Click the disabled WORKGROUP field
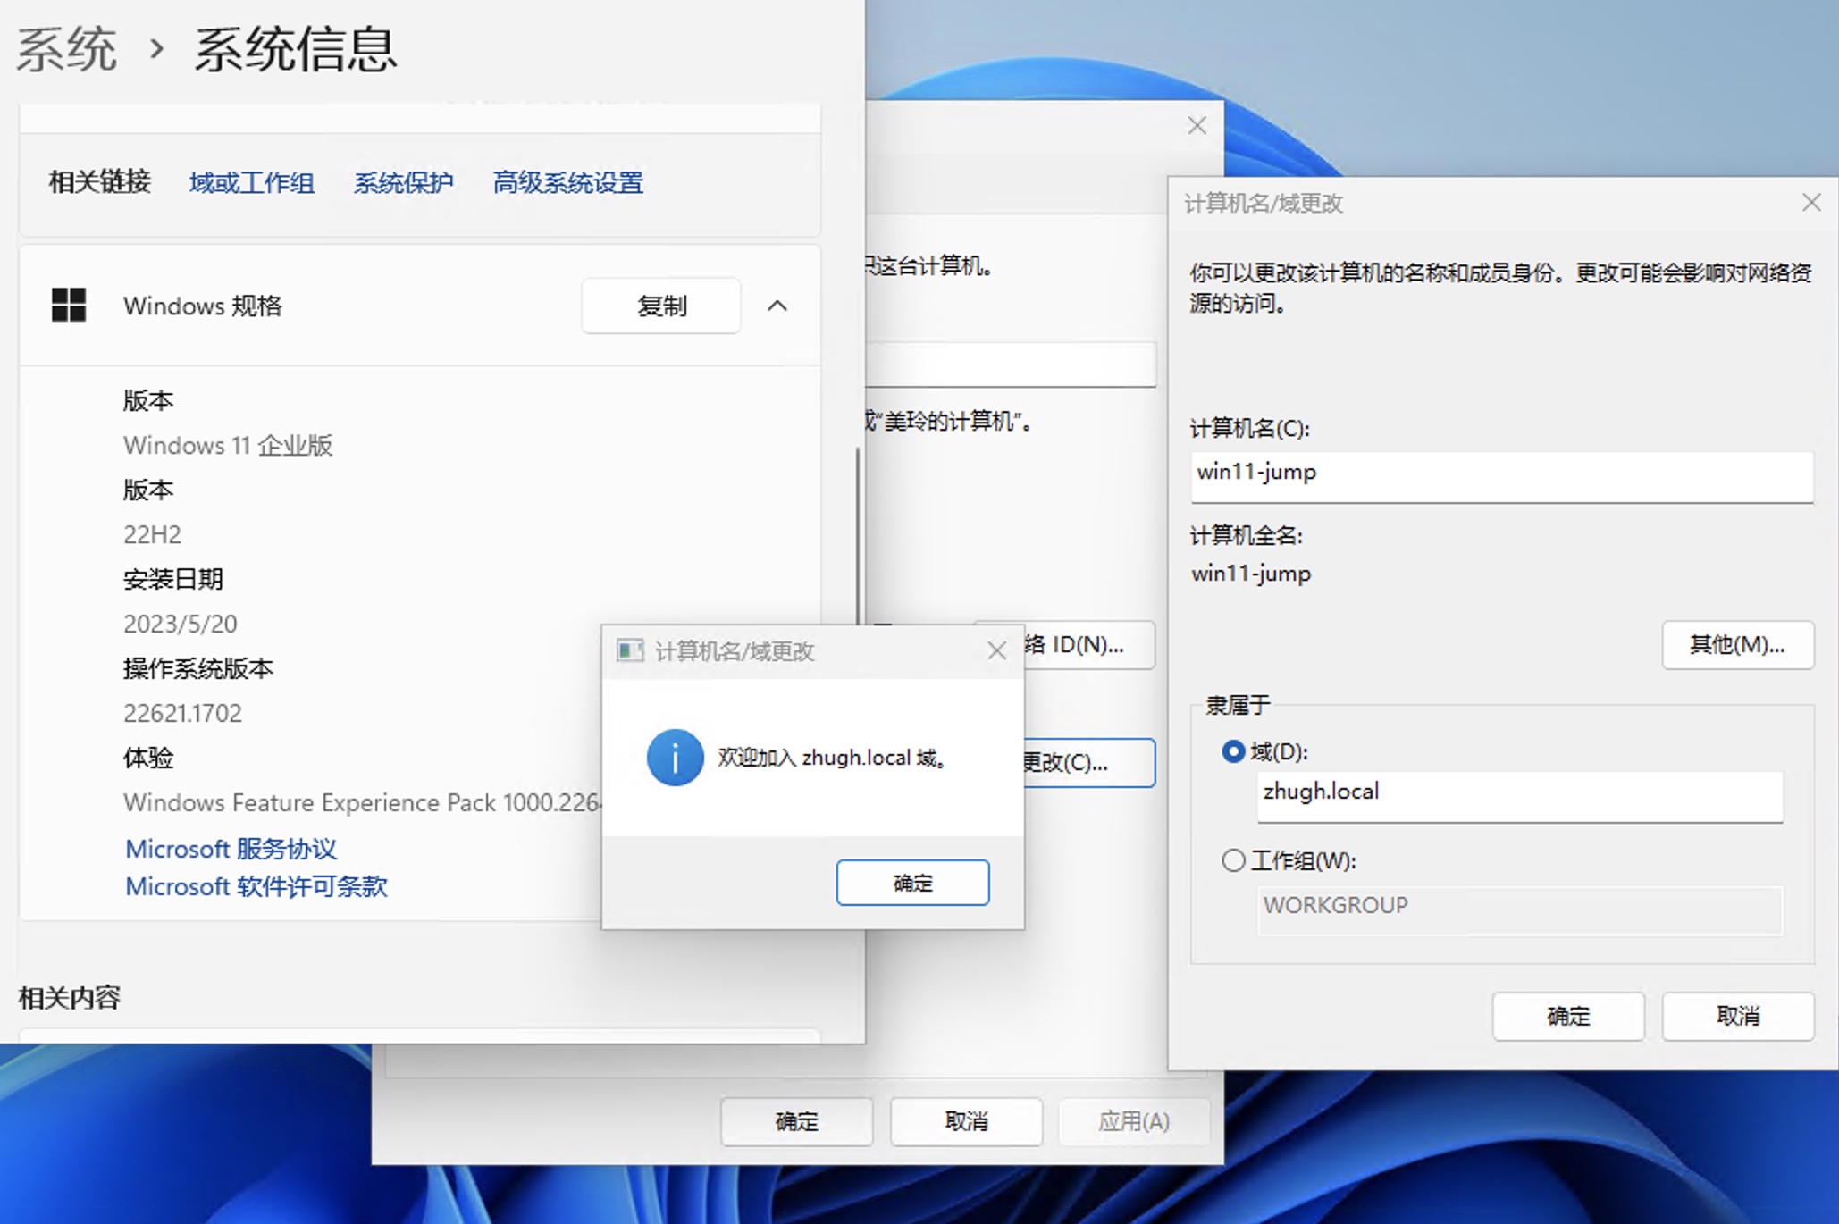 tap(1520, 910)
